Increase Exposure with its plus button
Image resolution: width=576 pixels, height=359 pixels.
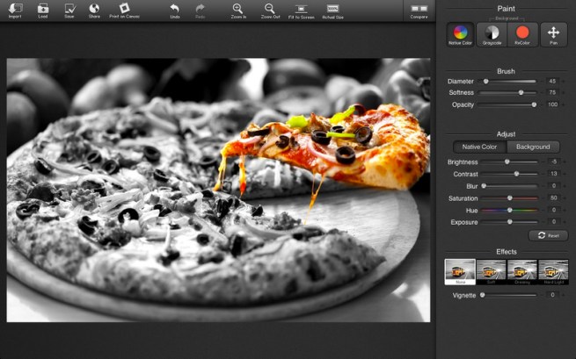565,222
